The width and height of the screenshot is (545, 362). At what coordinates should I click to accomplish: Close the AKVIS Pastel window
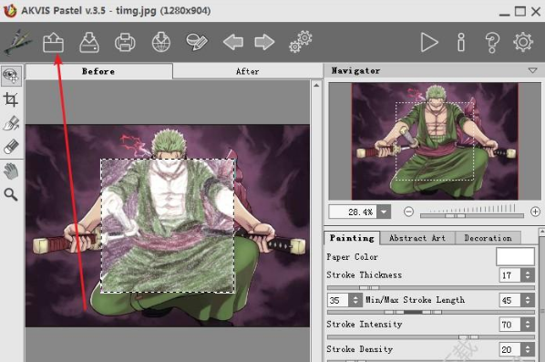[536, 12]
